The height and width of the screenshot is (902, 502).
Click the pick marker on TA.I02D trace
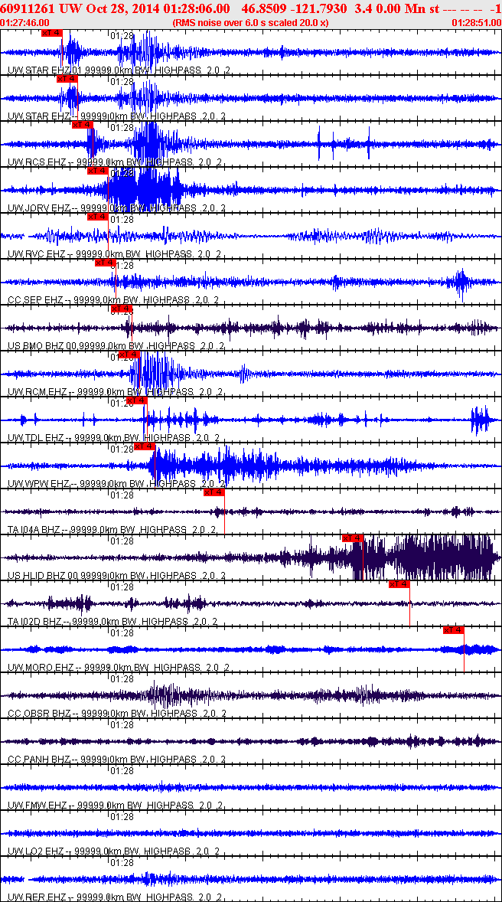[x=399, y=584]
